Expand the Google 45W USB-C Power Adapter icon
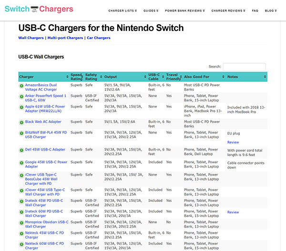 click(21, 162)
